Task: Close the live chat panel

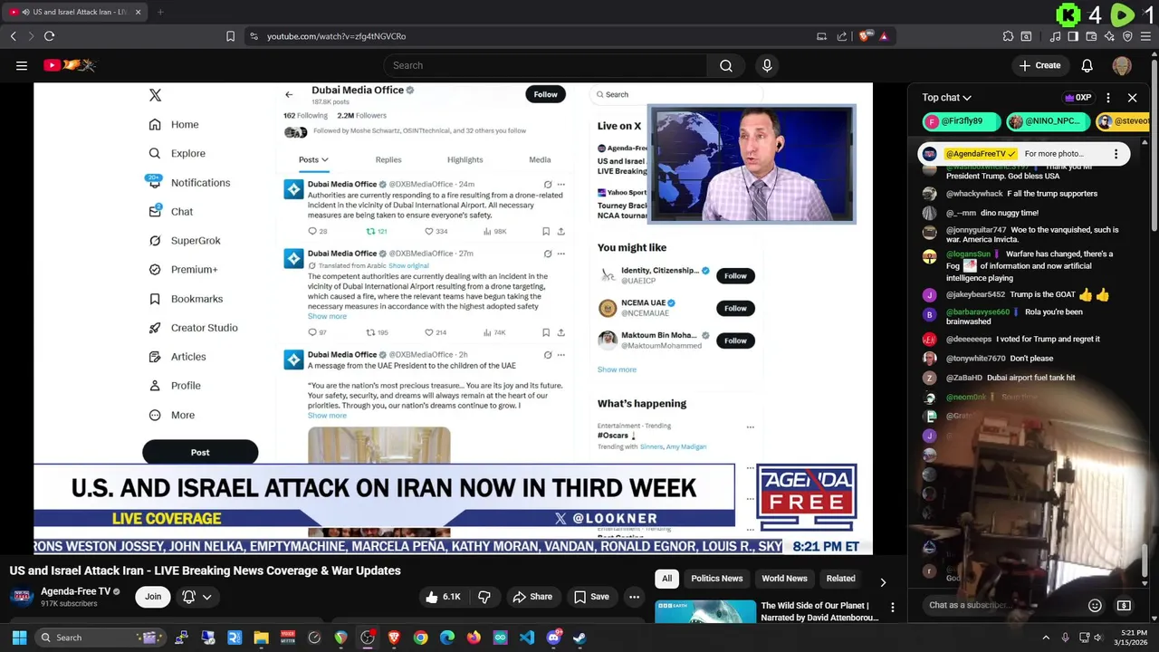Action: pos(1132,98)
